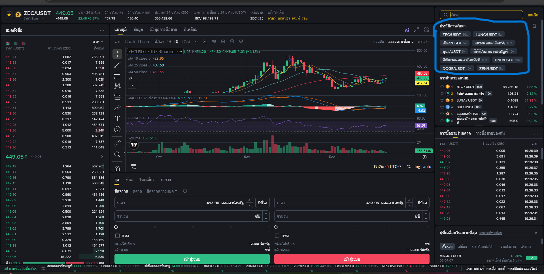The width and height of the screenshot is (544, 274).
Task: Open the stop-limit order type dropdown
Action: pyautogui.click(x=162, y=191)
